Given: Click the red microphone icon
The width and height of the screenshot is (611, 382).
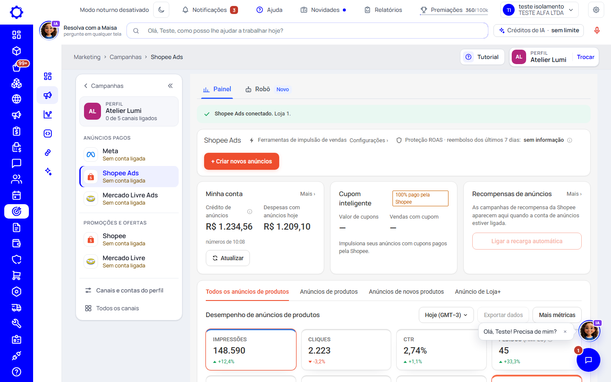Looking at the screenshot, I should click(x=597, y=31).
